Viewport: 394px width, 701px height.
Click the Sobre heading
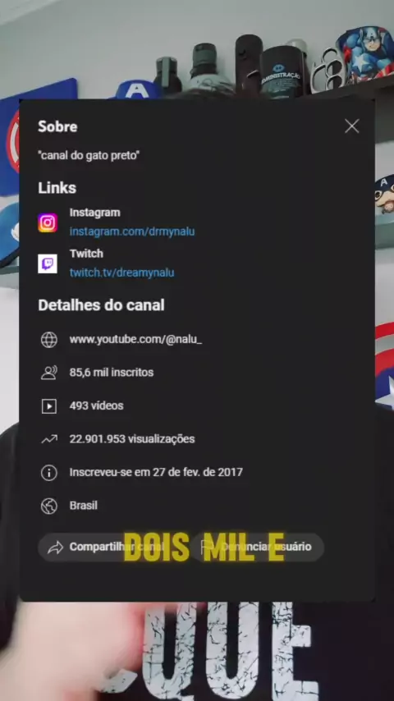click(x=57, y=126)
